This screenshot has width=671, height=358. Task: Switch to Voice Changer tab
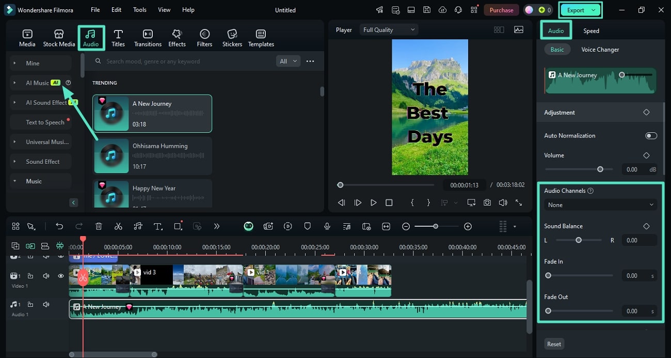pos(600,50)
